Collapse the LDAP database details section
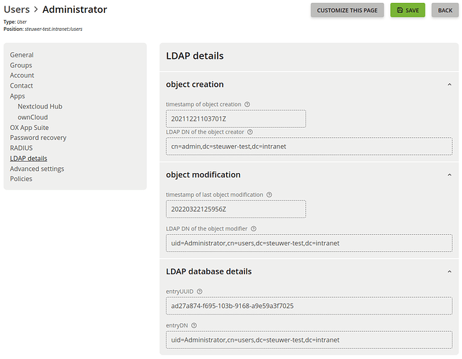Viewport: 462px width, 359px height. pyautogui.click(x=449, y=271)
